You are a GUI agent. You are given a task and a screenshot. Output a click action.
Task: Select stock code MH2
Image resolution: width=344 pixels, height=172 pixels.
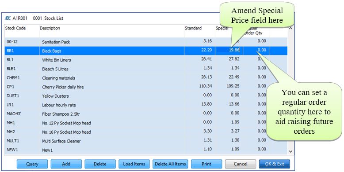11,132
